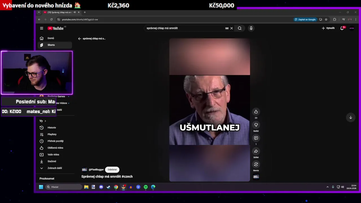
Task: Open the taskbar volume control
Action: tap(342, 187)
